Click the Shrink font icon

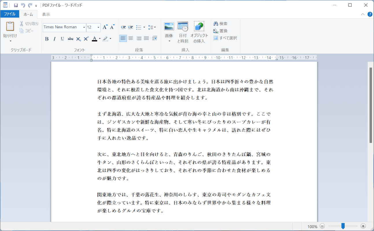[112, 27]
